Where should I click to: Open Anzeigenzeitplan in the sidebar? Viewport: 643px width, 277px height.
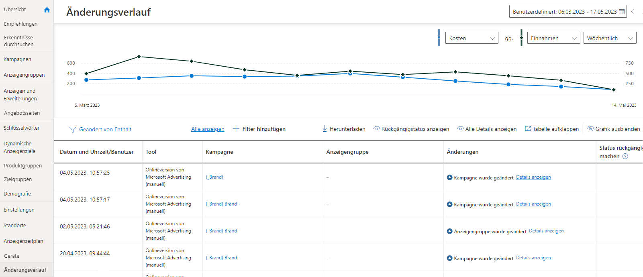tap(23, 241)
